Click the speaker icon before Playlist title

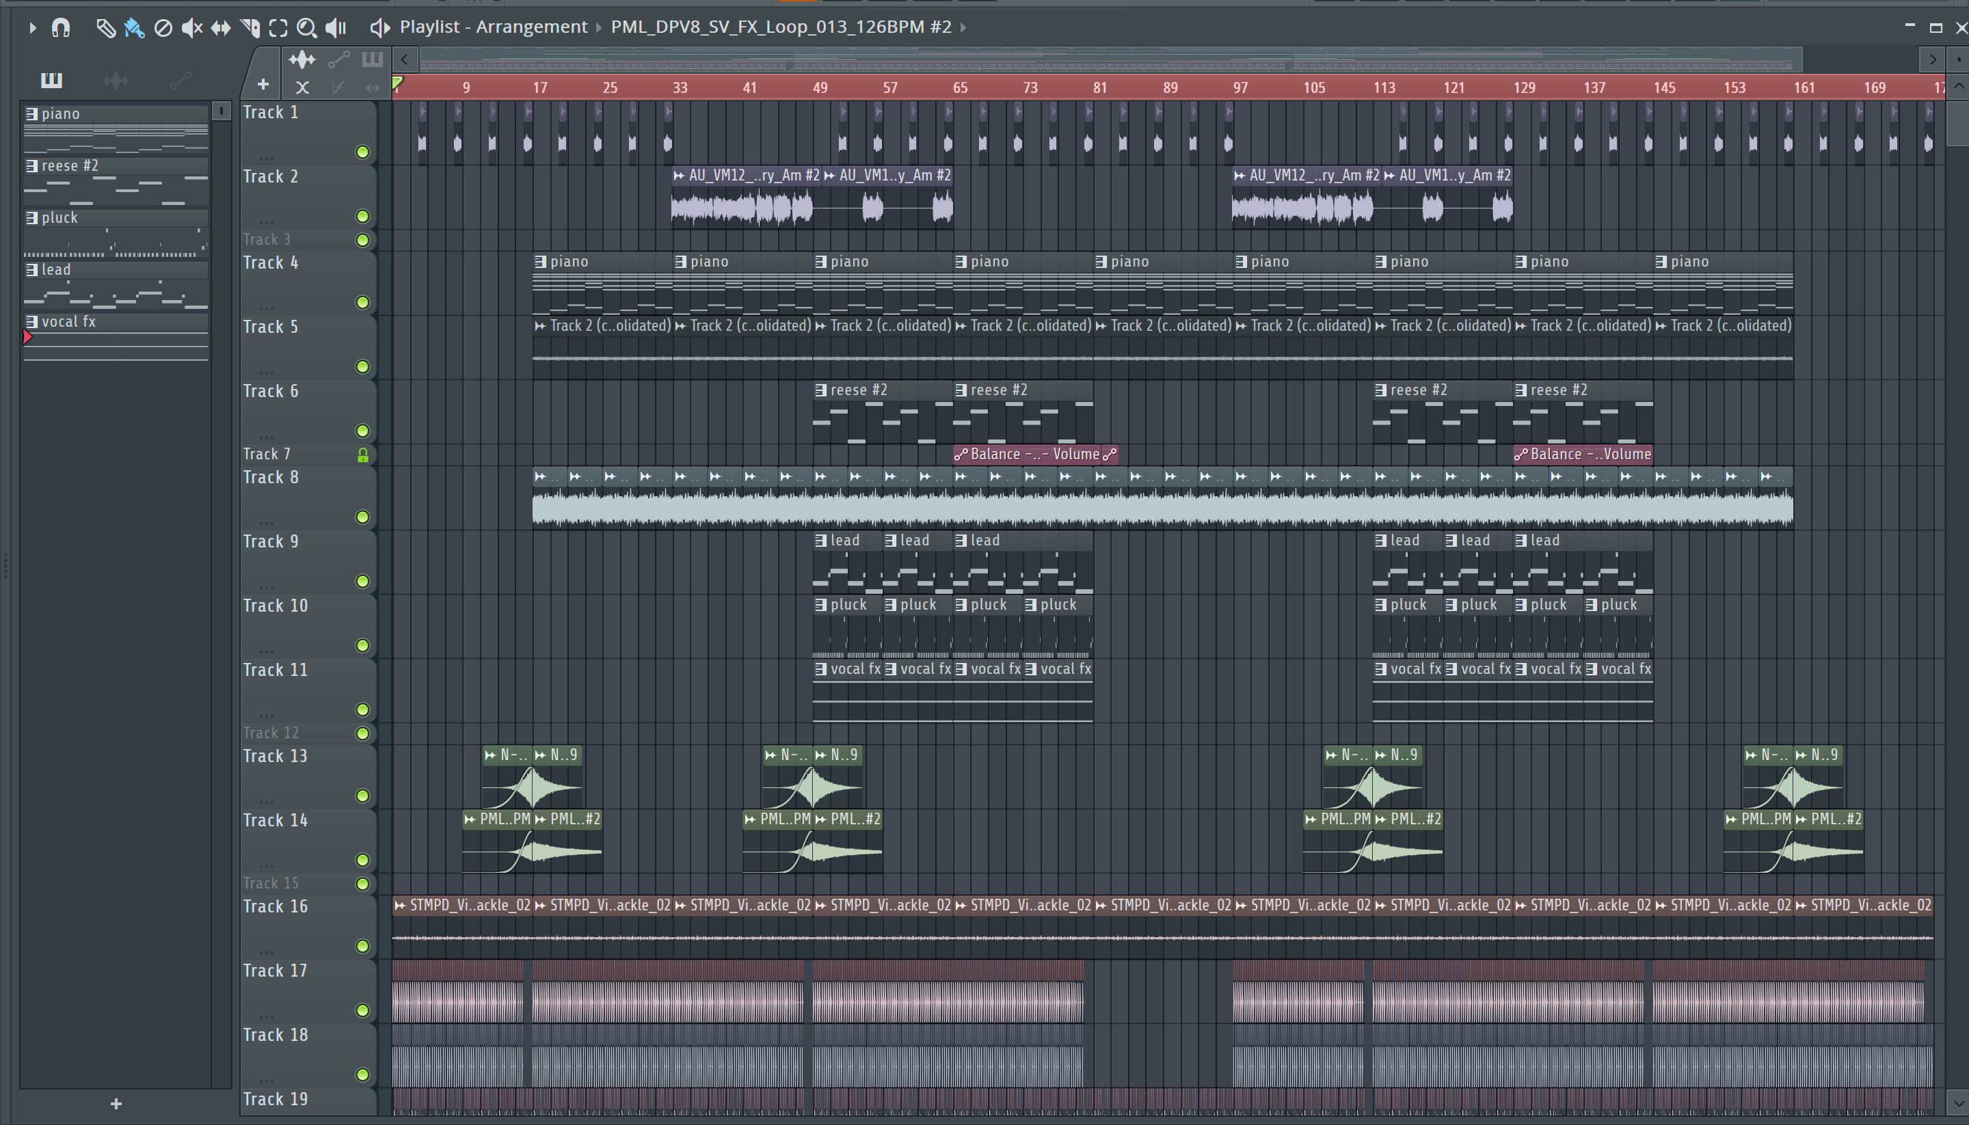[x=379, y=28]
